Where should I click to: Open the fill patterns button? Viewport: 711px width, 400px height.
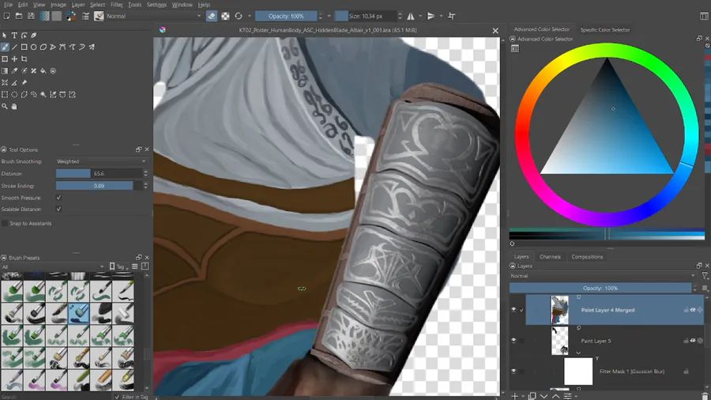pos(56,16)
